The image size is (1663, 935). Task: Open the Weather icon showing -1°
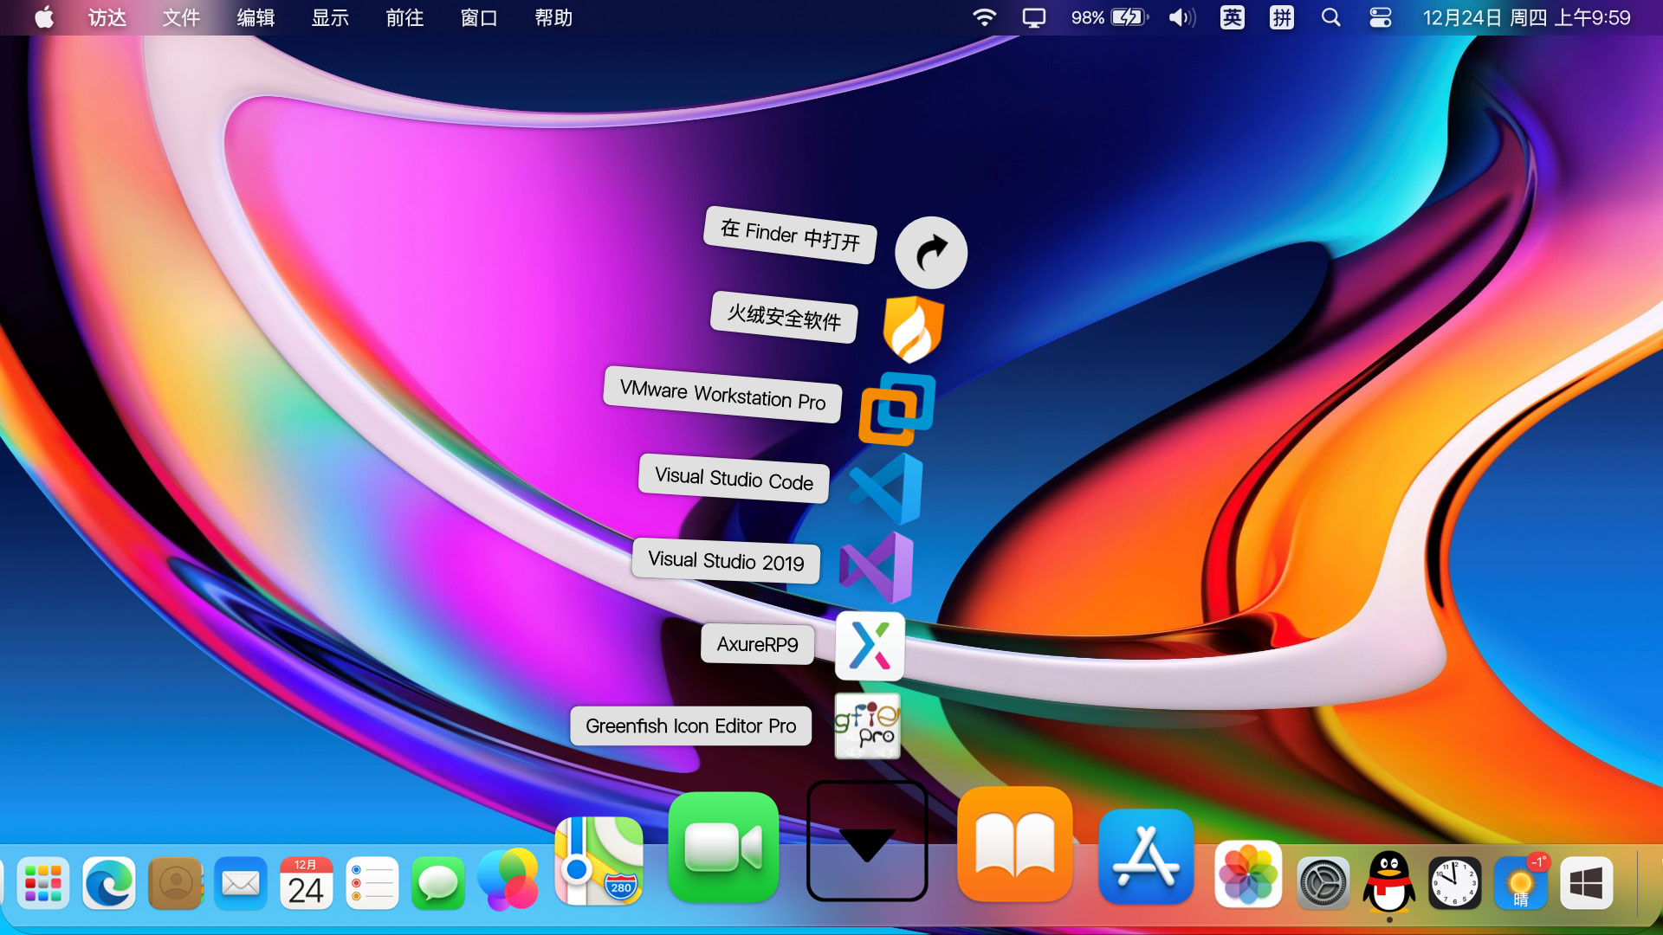coord(1521,883)
